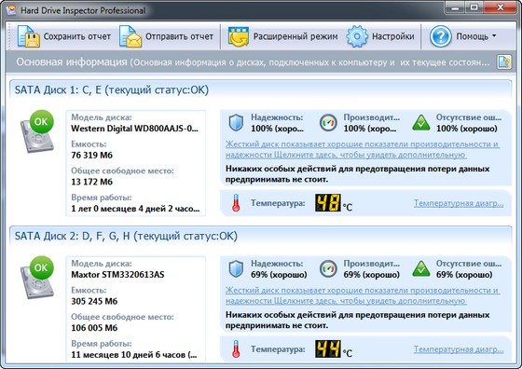This screenshot has width=522, height=369.
Task: Open Настройки gear icon
Action: click(x=357, y=36)
